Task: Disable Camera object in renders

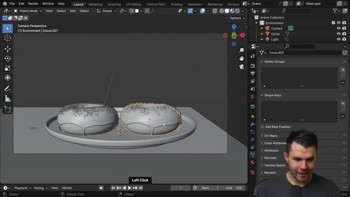Action: [x=344, y=28]
